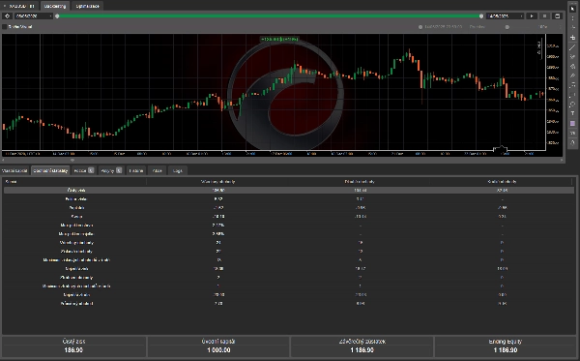Open the backtest end date dropdown
The image size is (580, 361).
506,15
